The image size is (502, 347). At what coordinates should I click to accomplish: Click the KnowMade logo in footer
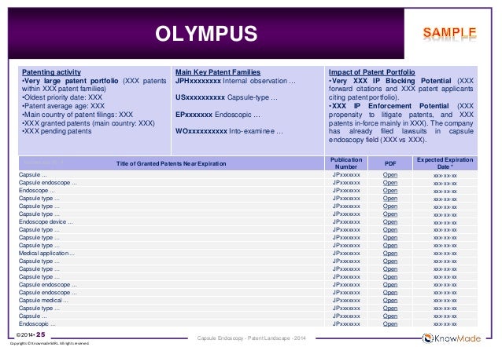[x=452, y=338]
